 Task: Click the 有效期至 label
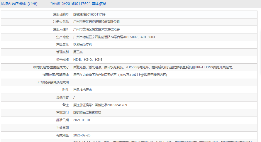62,135
